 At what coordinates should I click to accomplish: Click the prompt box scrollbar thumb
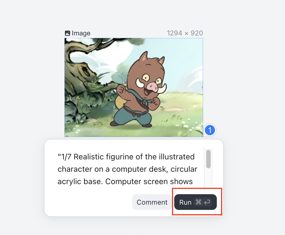[x=208, y=159]
